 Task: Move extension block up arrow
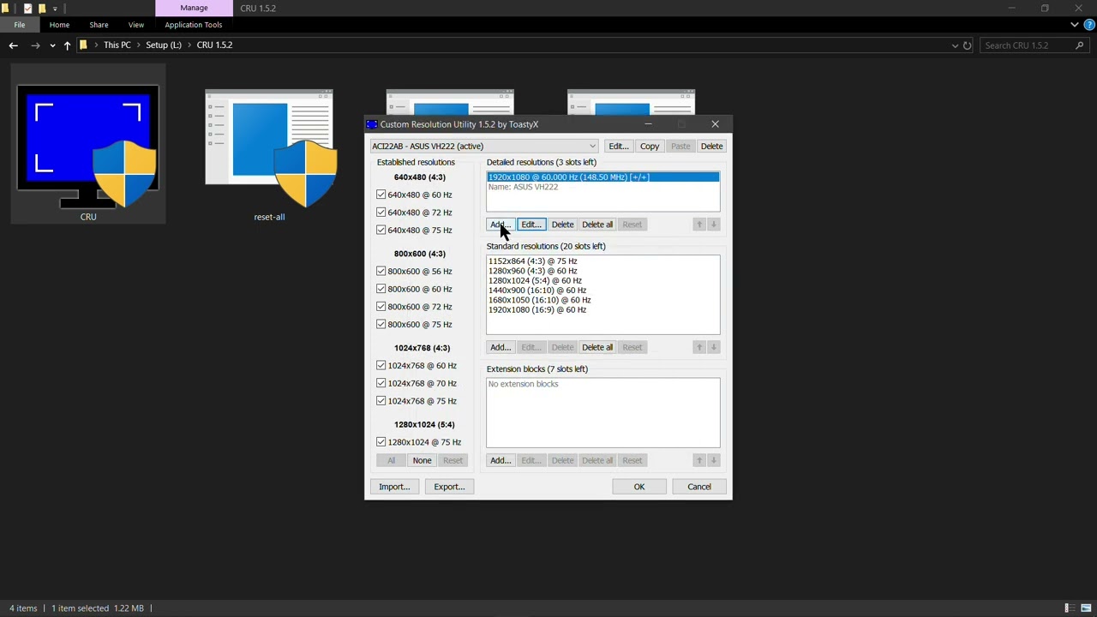699,460
